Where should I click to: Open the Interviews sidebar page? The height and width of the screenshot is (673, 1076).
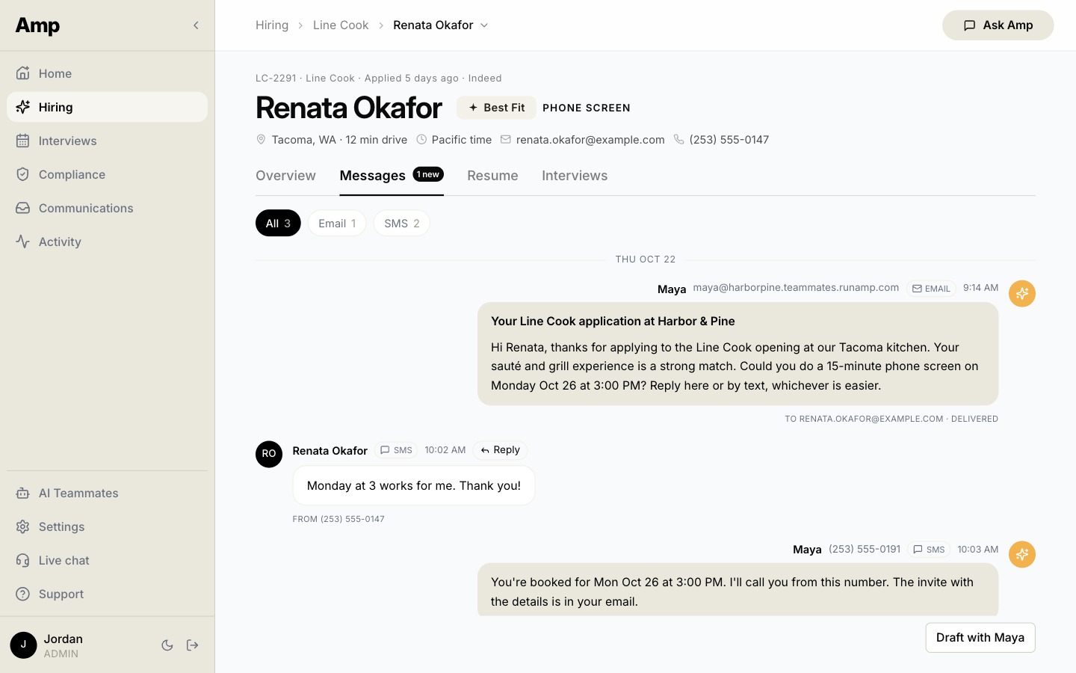click(x=107, y=141)
